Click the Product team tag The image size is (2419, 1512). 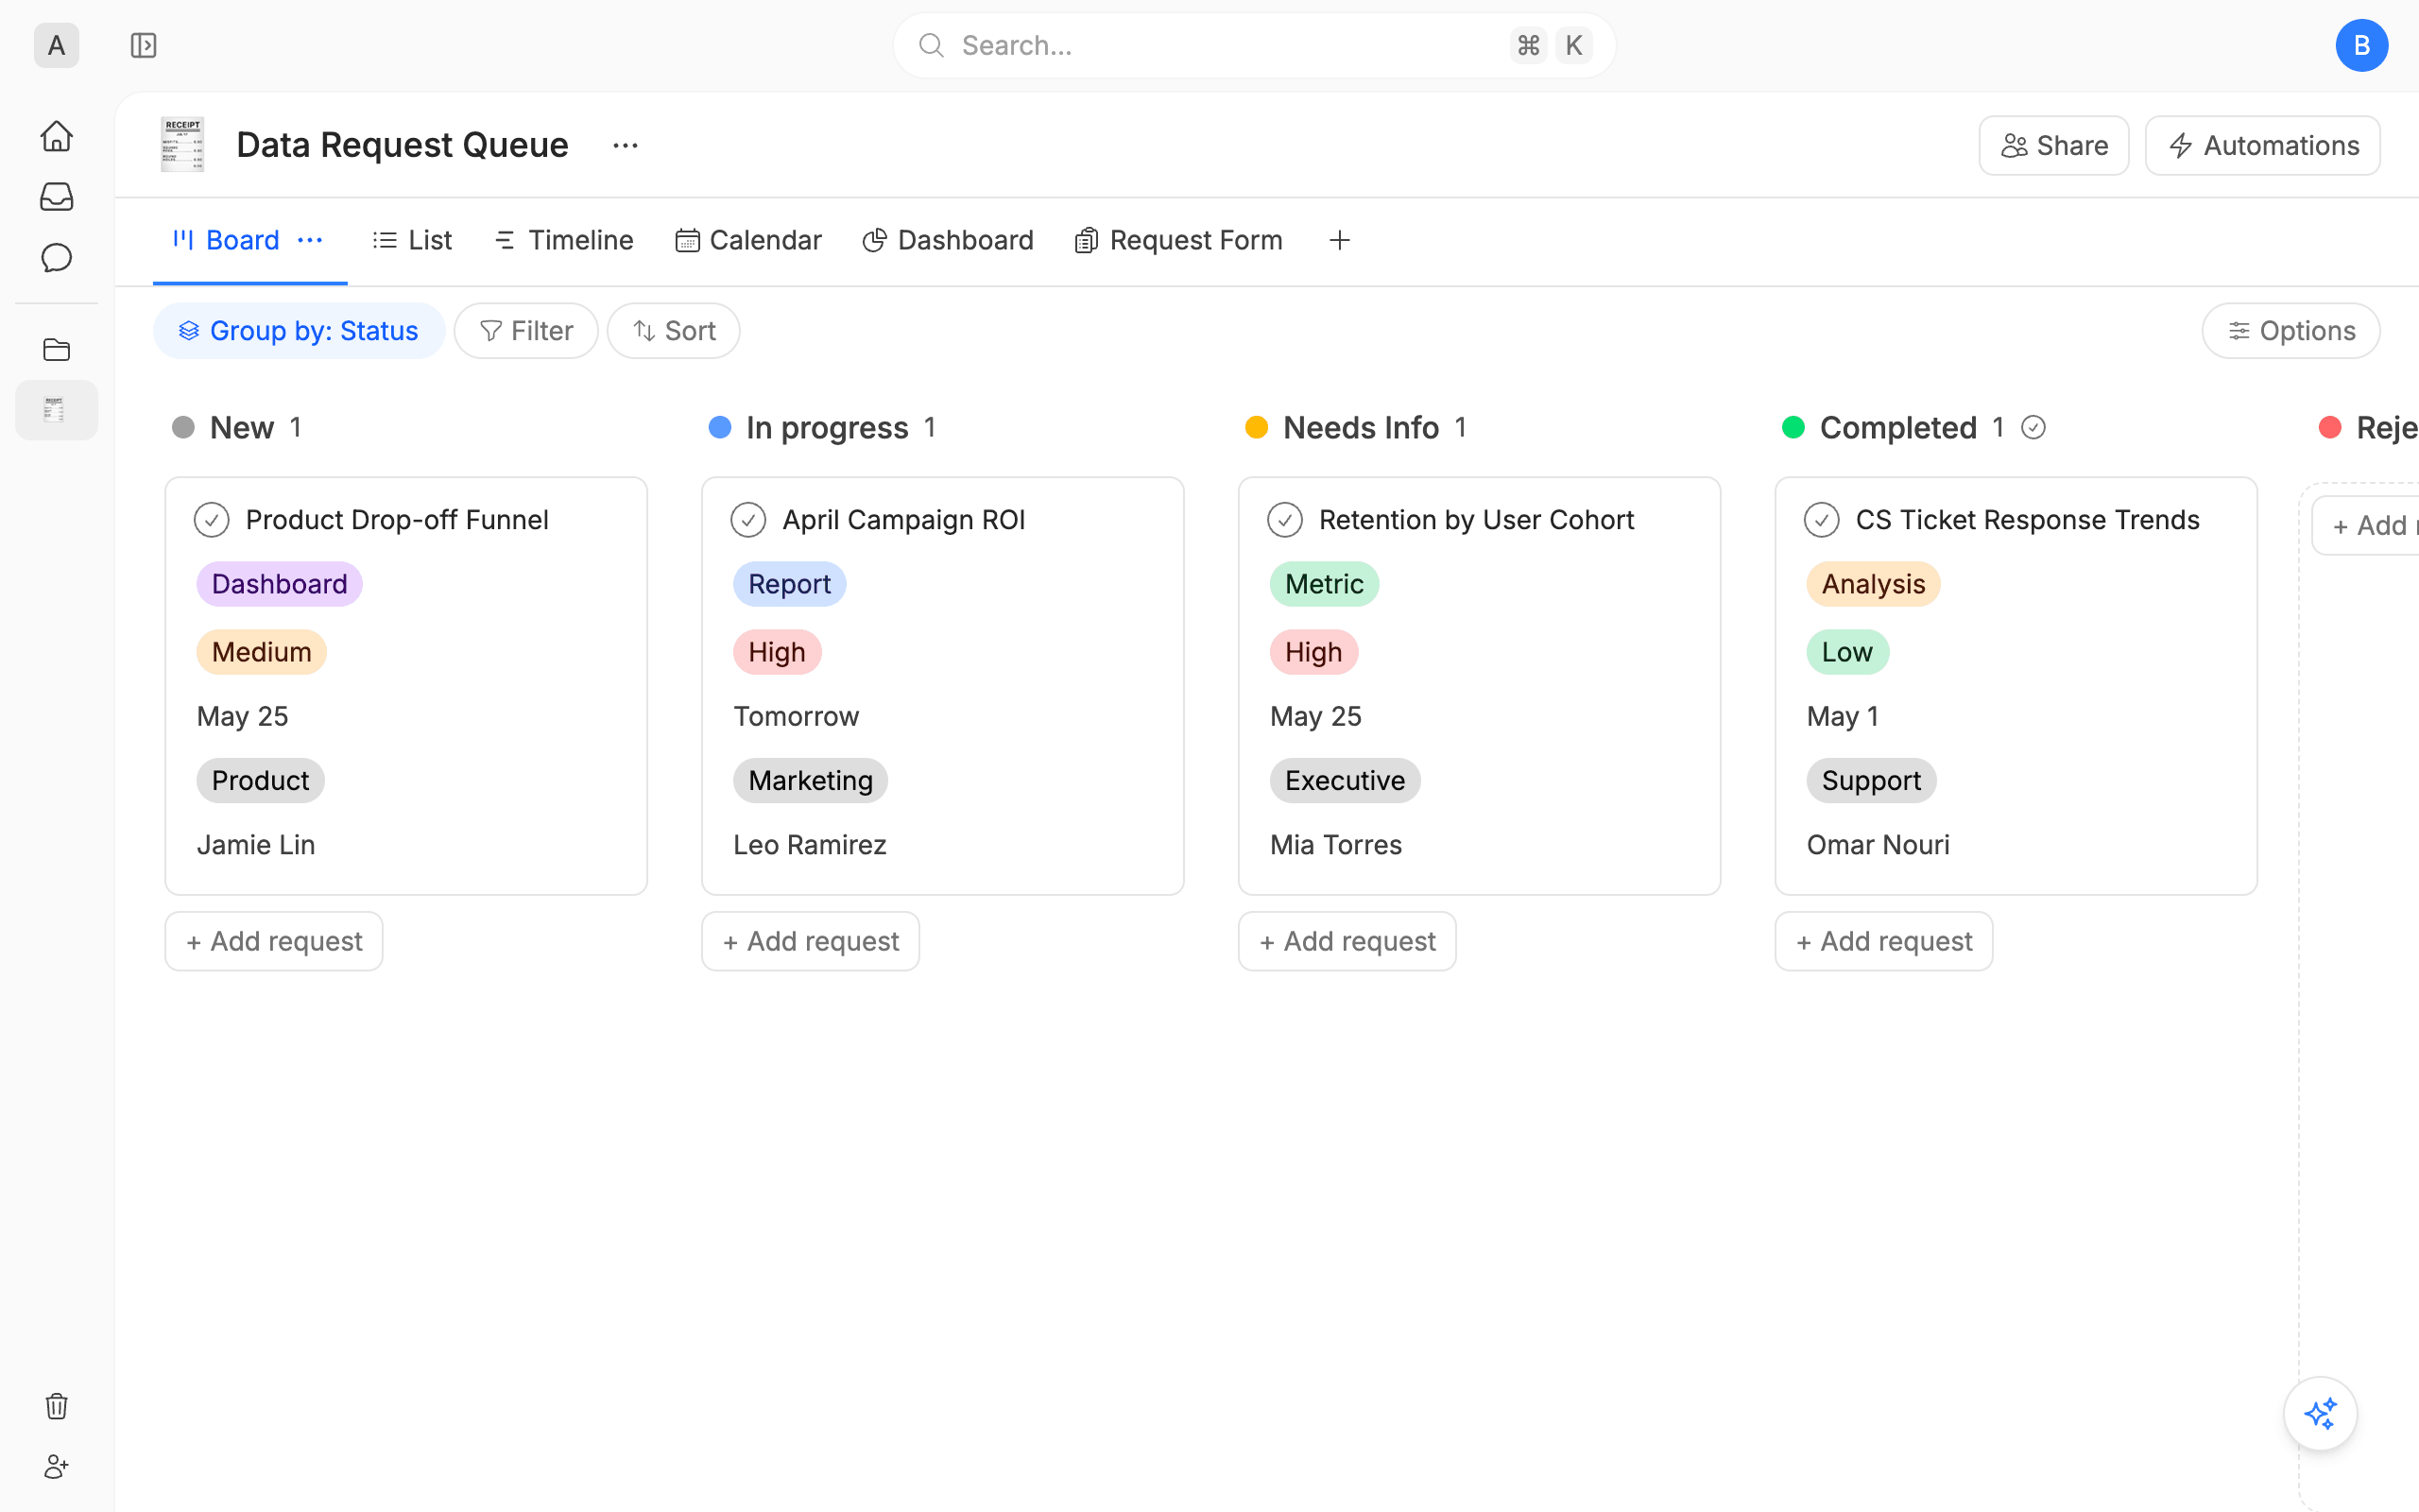261,780
